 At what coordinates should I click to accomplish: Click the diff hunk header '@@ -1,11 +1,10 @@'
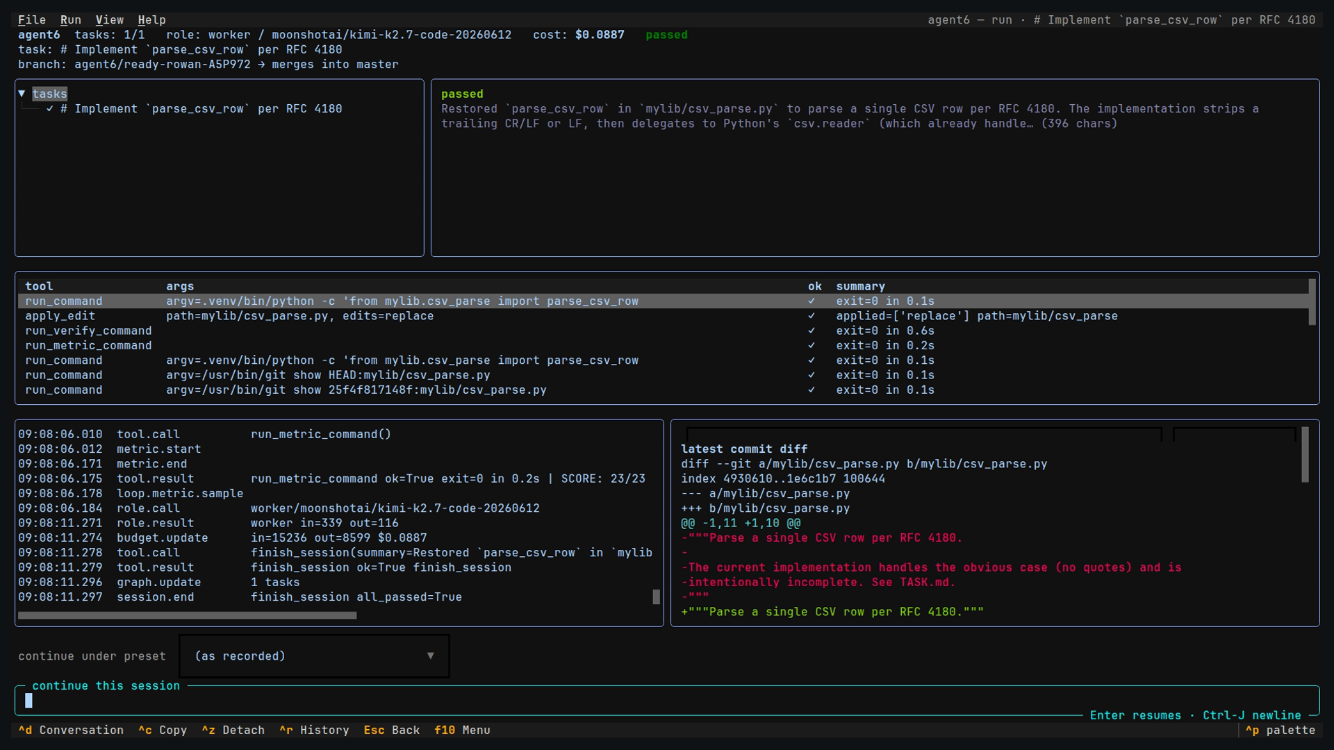741,524
